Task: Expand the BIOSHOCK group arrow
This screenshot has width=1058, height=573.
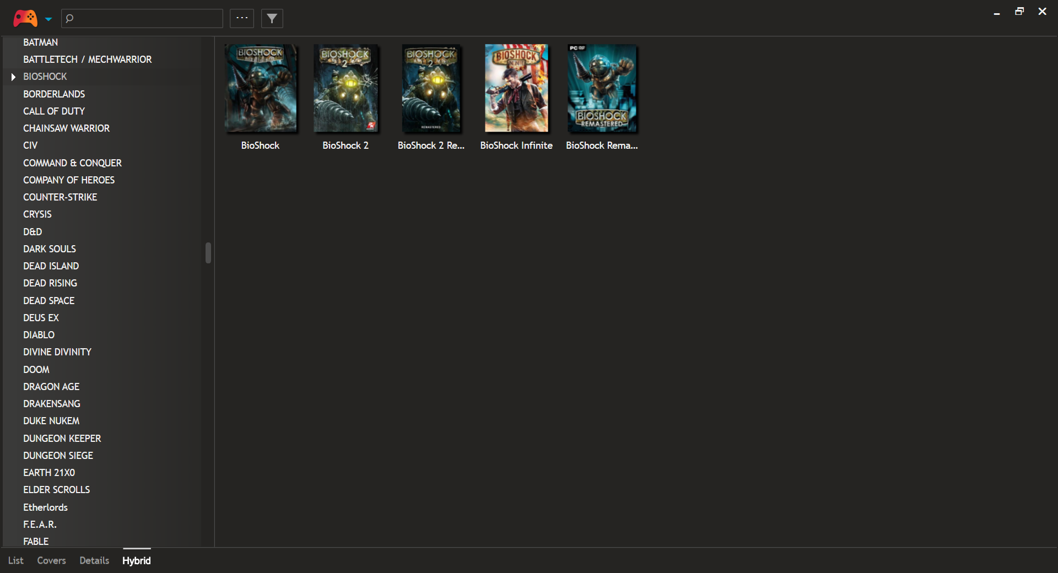Action: (x=13, y=77)
